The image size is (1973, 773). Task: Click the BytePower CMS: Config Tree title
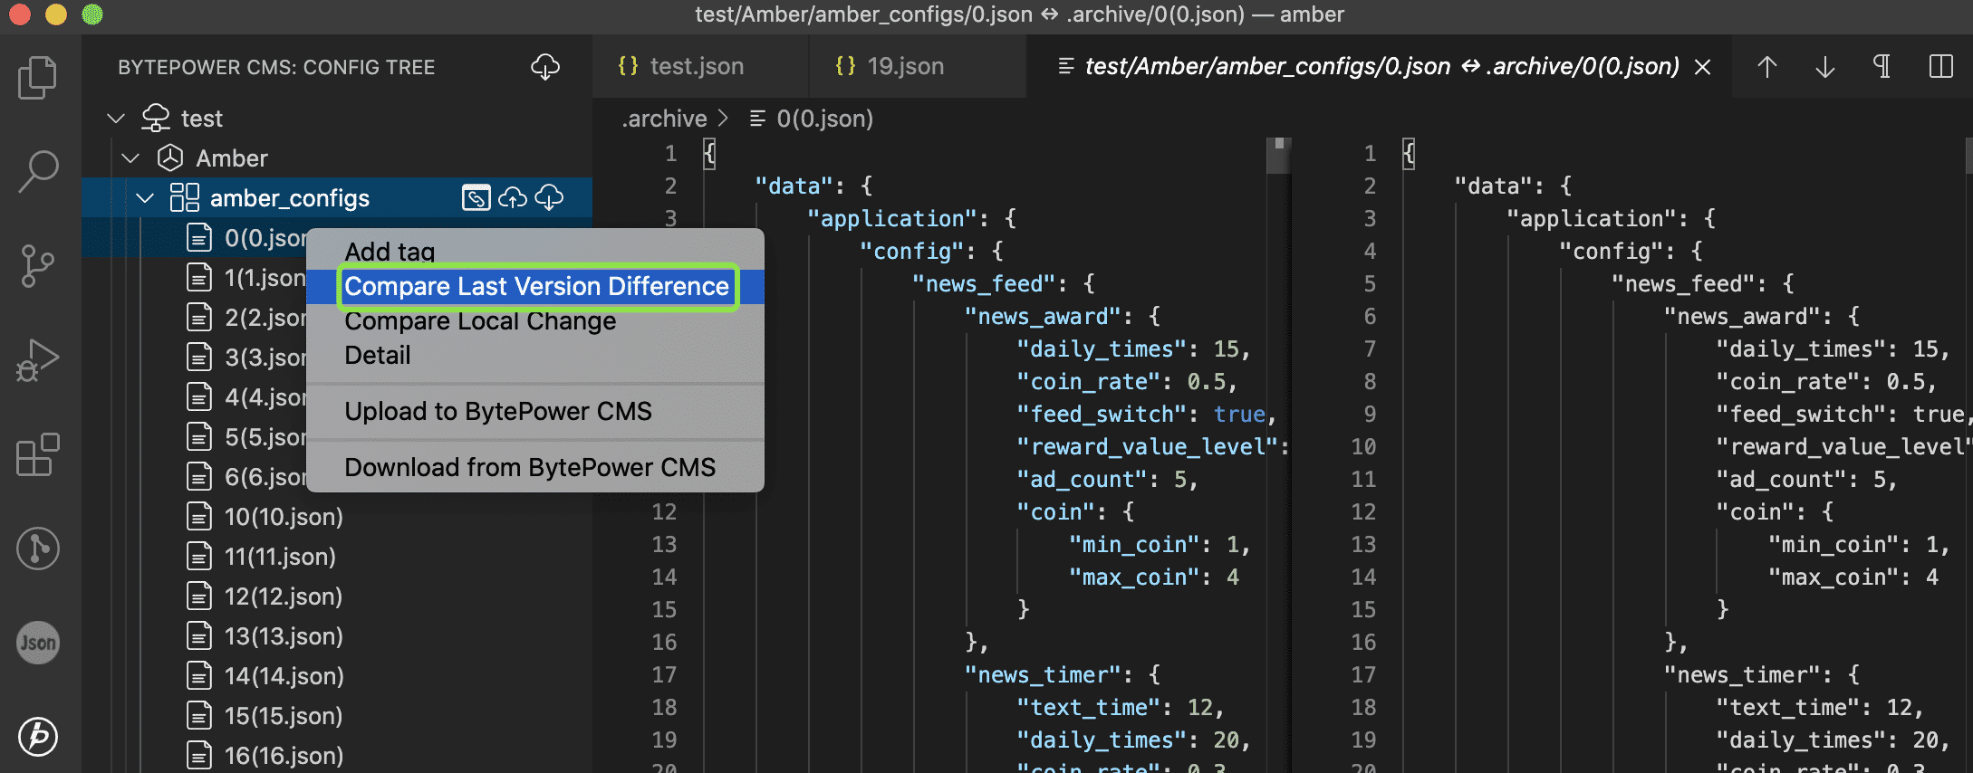pos(276,67)
